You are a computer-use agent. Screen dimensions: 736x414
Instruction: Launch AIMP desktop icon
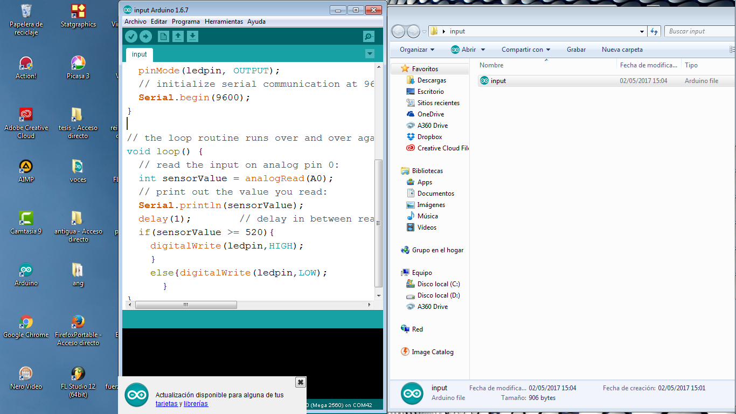pyautogui.click(x=26, y=171)
